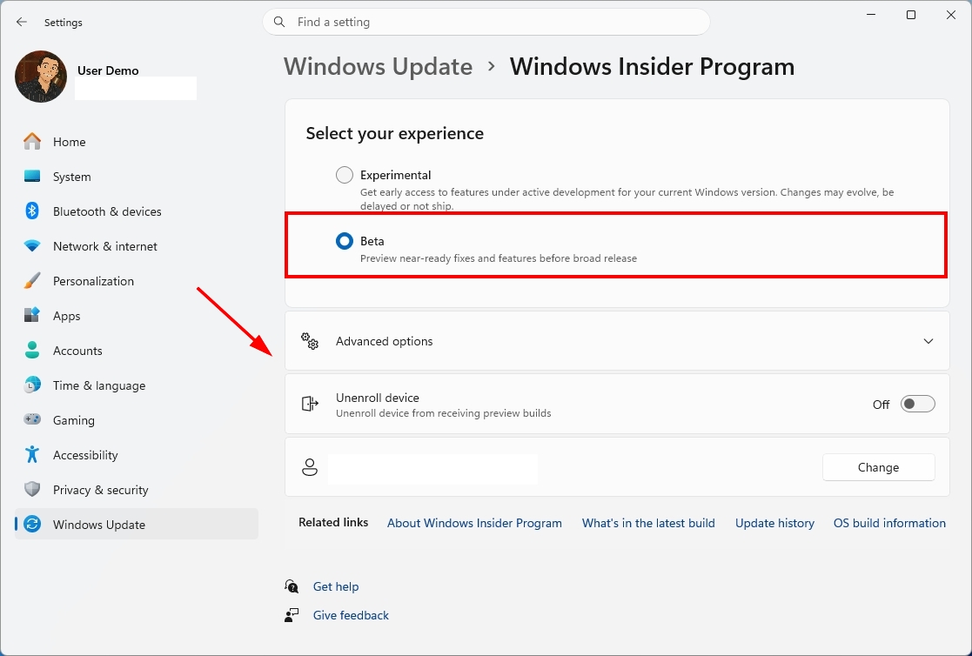Image resolution: width=972 pixels, height=656 pixels.
Task: Open Network & internet settings
Action: (137, 245)
